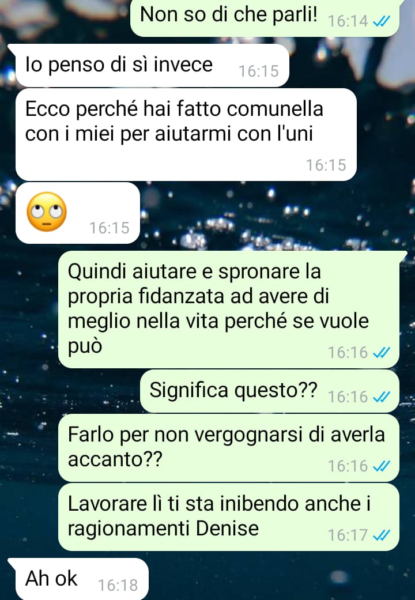Tap the eye-roll emoji message
This screenshot has width=415, height=600.
coord(78,213)
